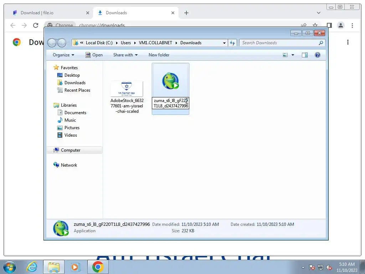This screenshot has width=365, height=274.
Task: Click the Explorer refresh address button
Action: coord(232,43)
